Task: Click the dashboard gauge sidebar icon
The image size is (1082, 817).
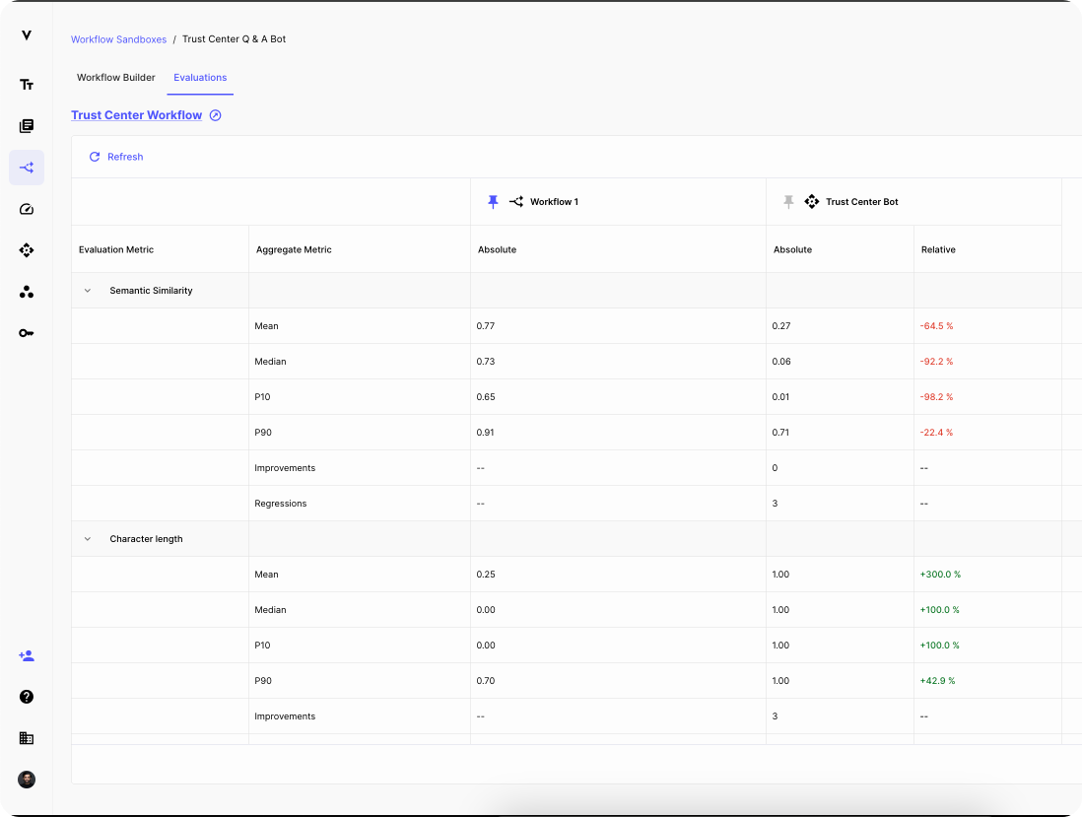Action: coord(27,209)
